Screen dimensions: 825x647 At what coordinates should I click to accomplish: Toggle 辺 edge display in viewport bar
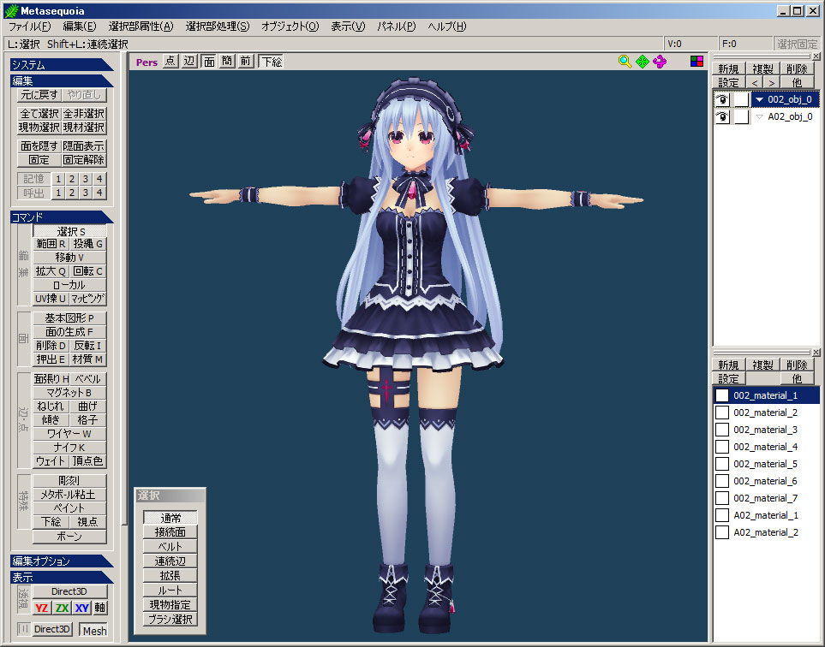188,62
